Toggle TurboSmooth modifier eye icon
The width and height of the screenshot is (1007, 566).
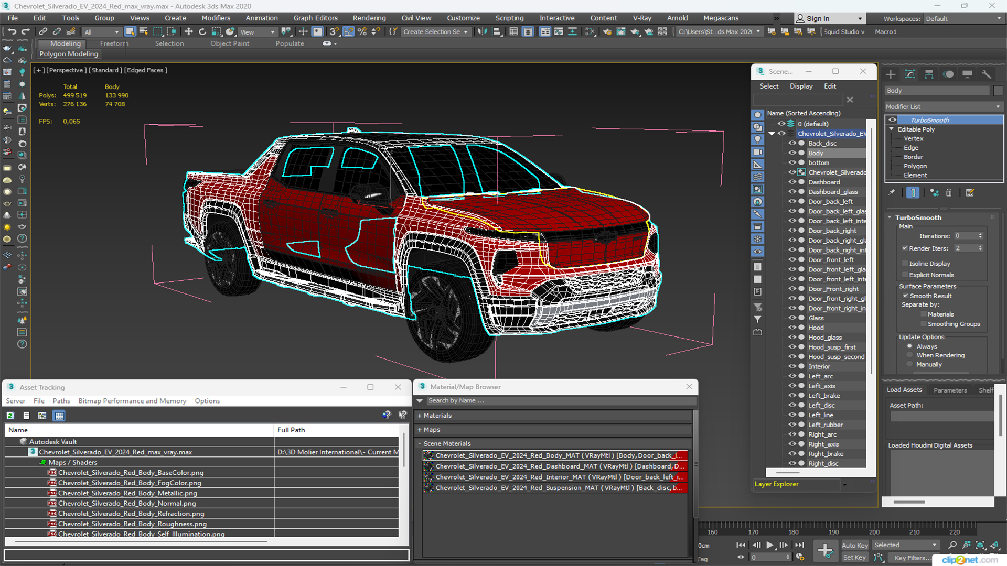click(892, 120)
